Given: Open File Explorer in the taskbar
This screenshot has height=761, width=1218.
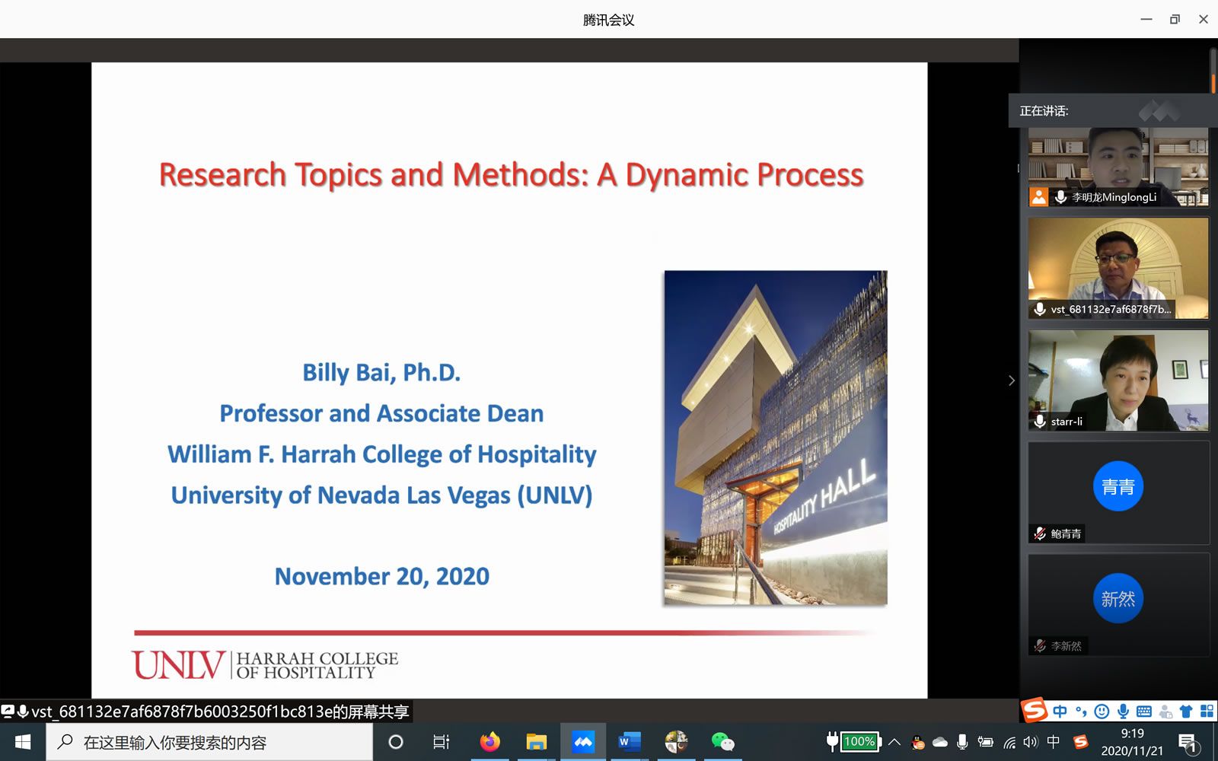Looking at the screenshot, I should (537, 741).
